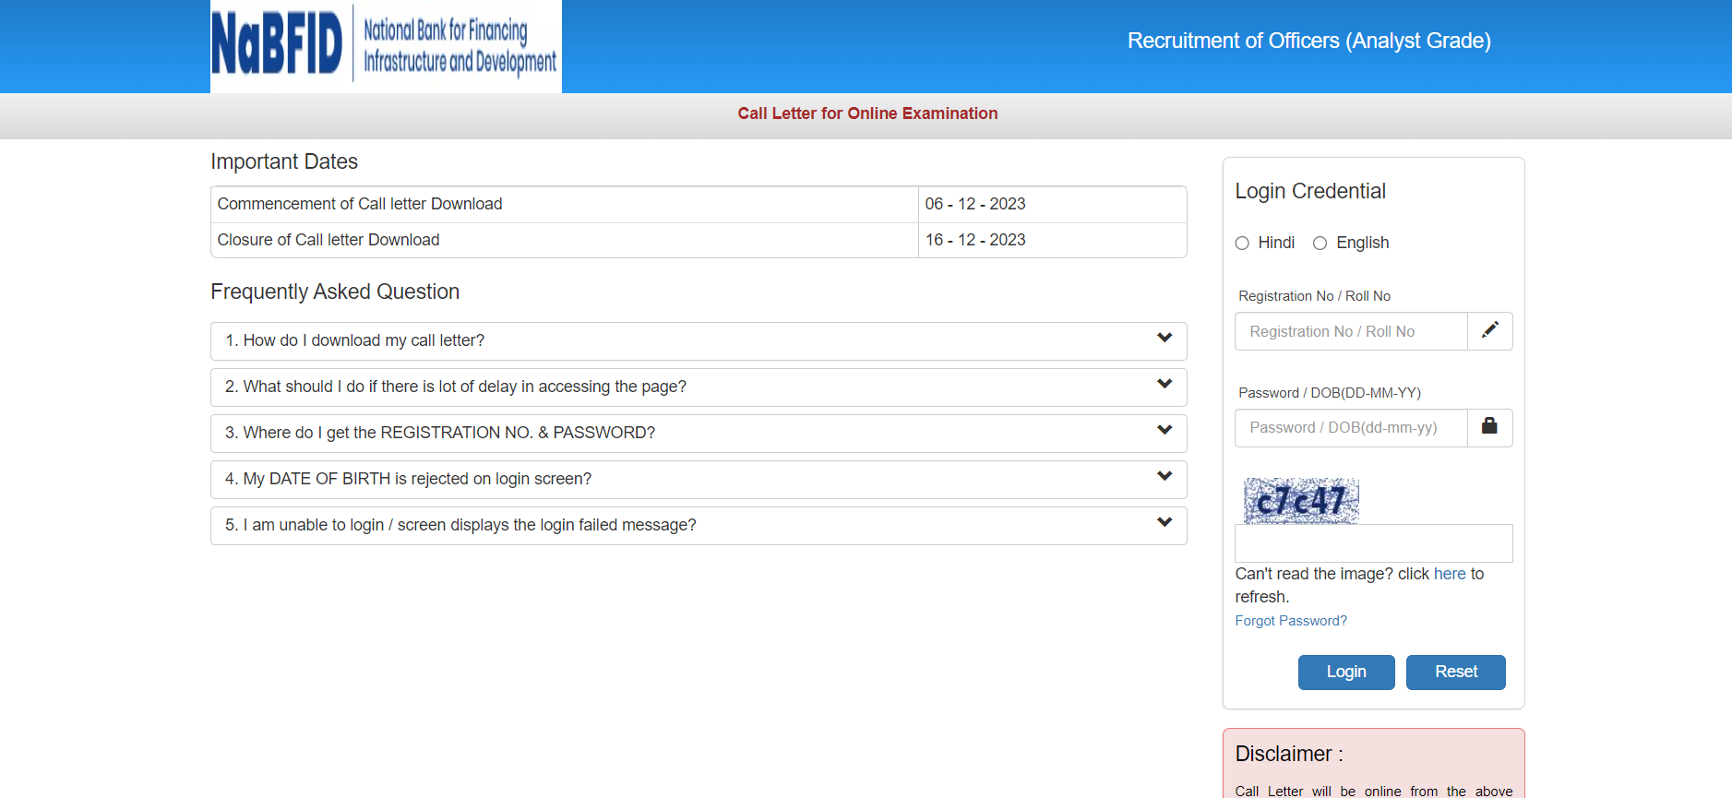1732x798 pixels.
Task: Select the English language radio button
Action: click(x=1320, y=244)
